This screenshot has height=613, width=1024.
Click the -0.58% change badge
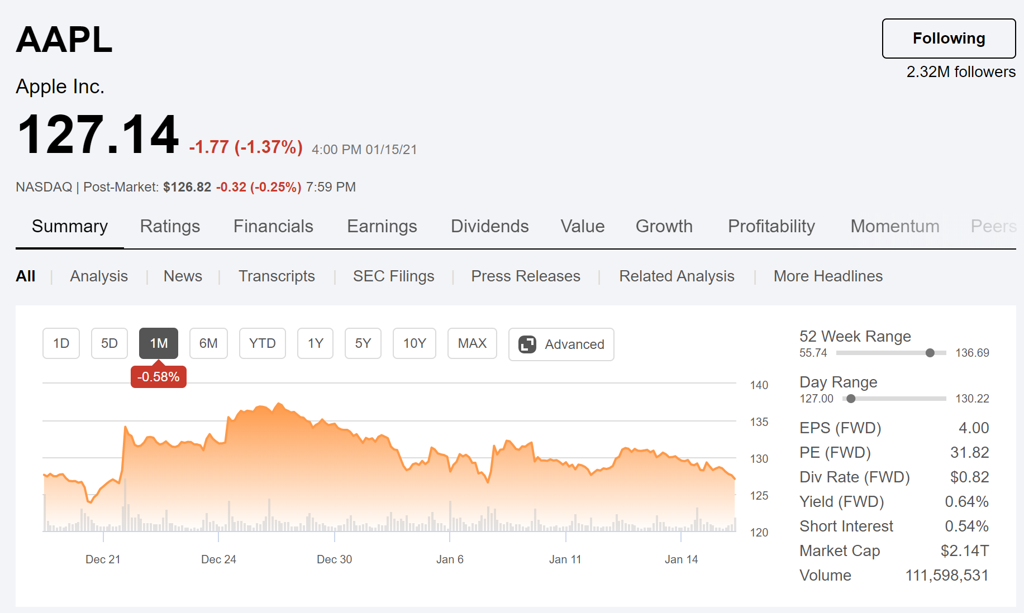tap(159, 377)
